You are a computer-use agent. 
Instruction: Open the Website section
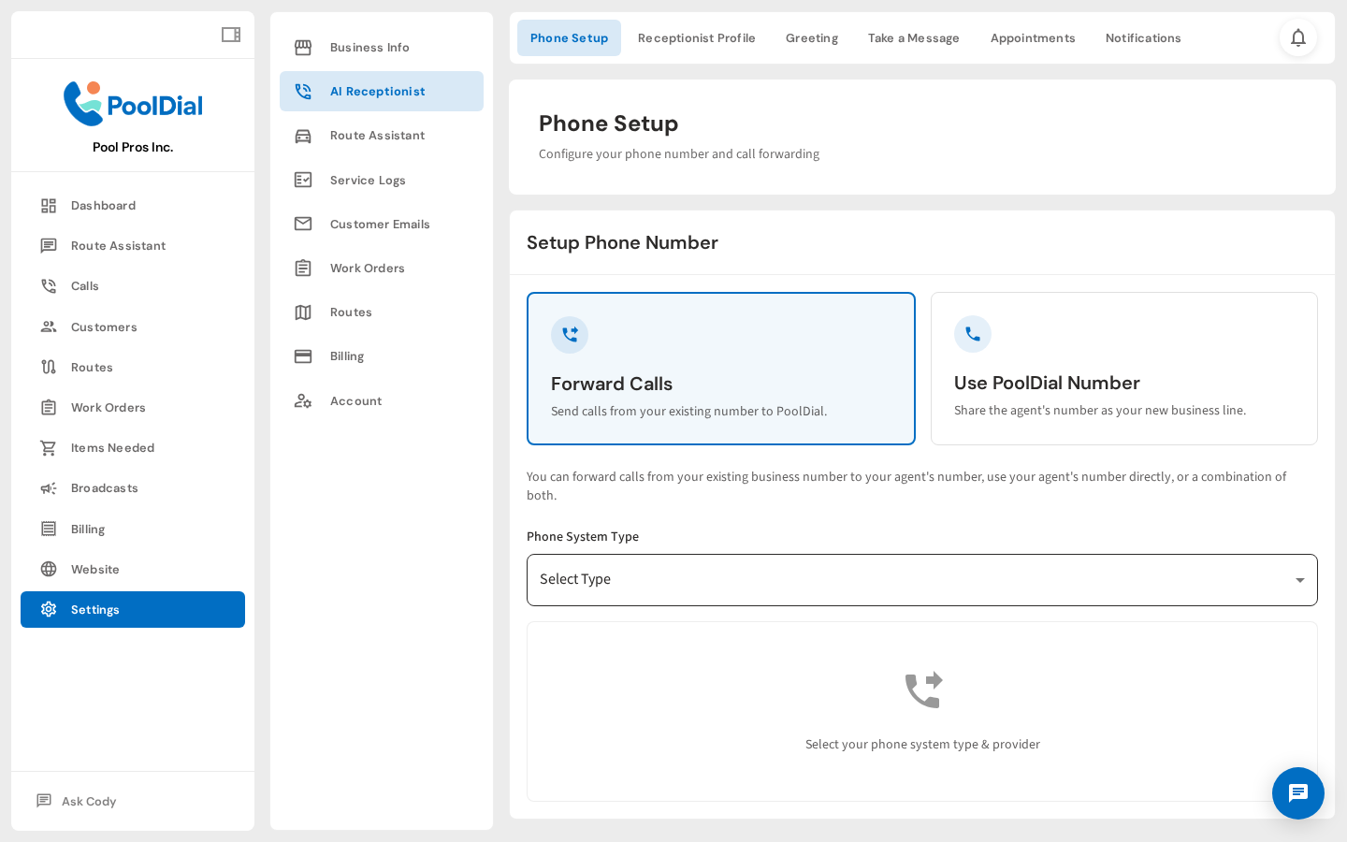pos(94,569)
